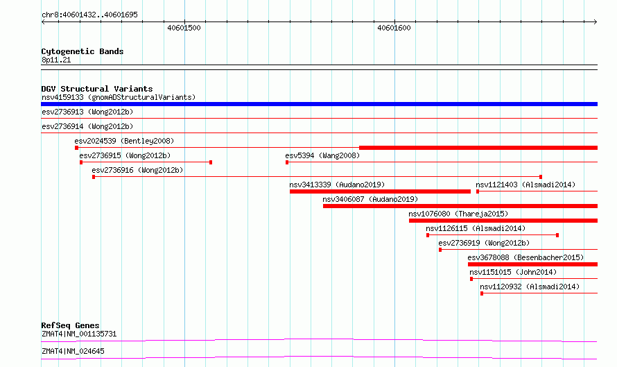The image size is (617, 367).
Task: Open esv5394 (Wang2008) variant label
Action: [322, 155]
